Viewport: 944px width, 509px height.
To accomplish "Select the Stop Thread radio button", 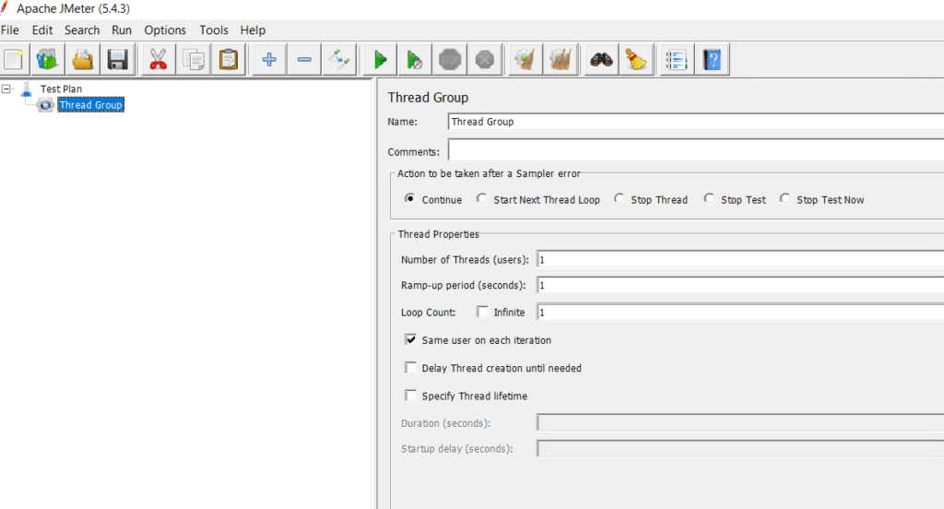I will pyautogui.click(x=619, y=199).
